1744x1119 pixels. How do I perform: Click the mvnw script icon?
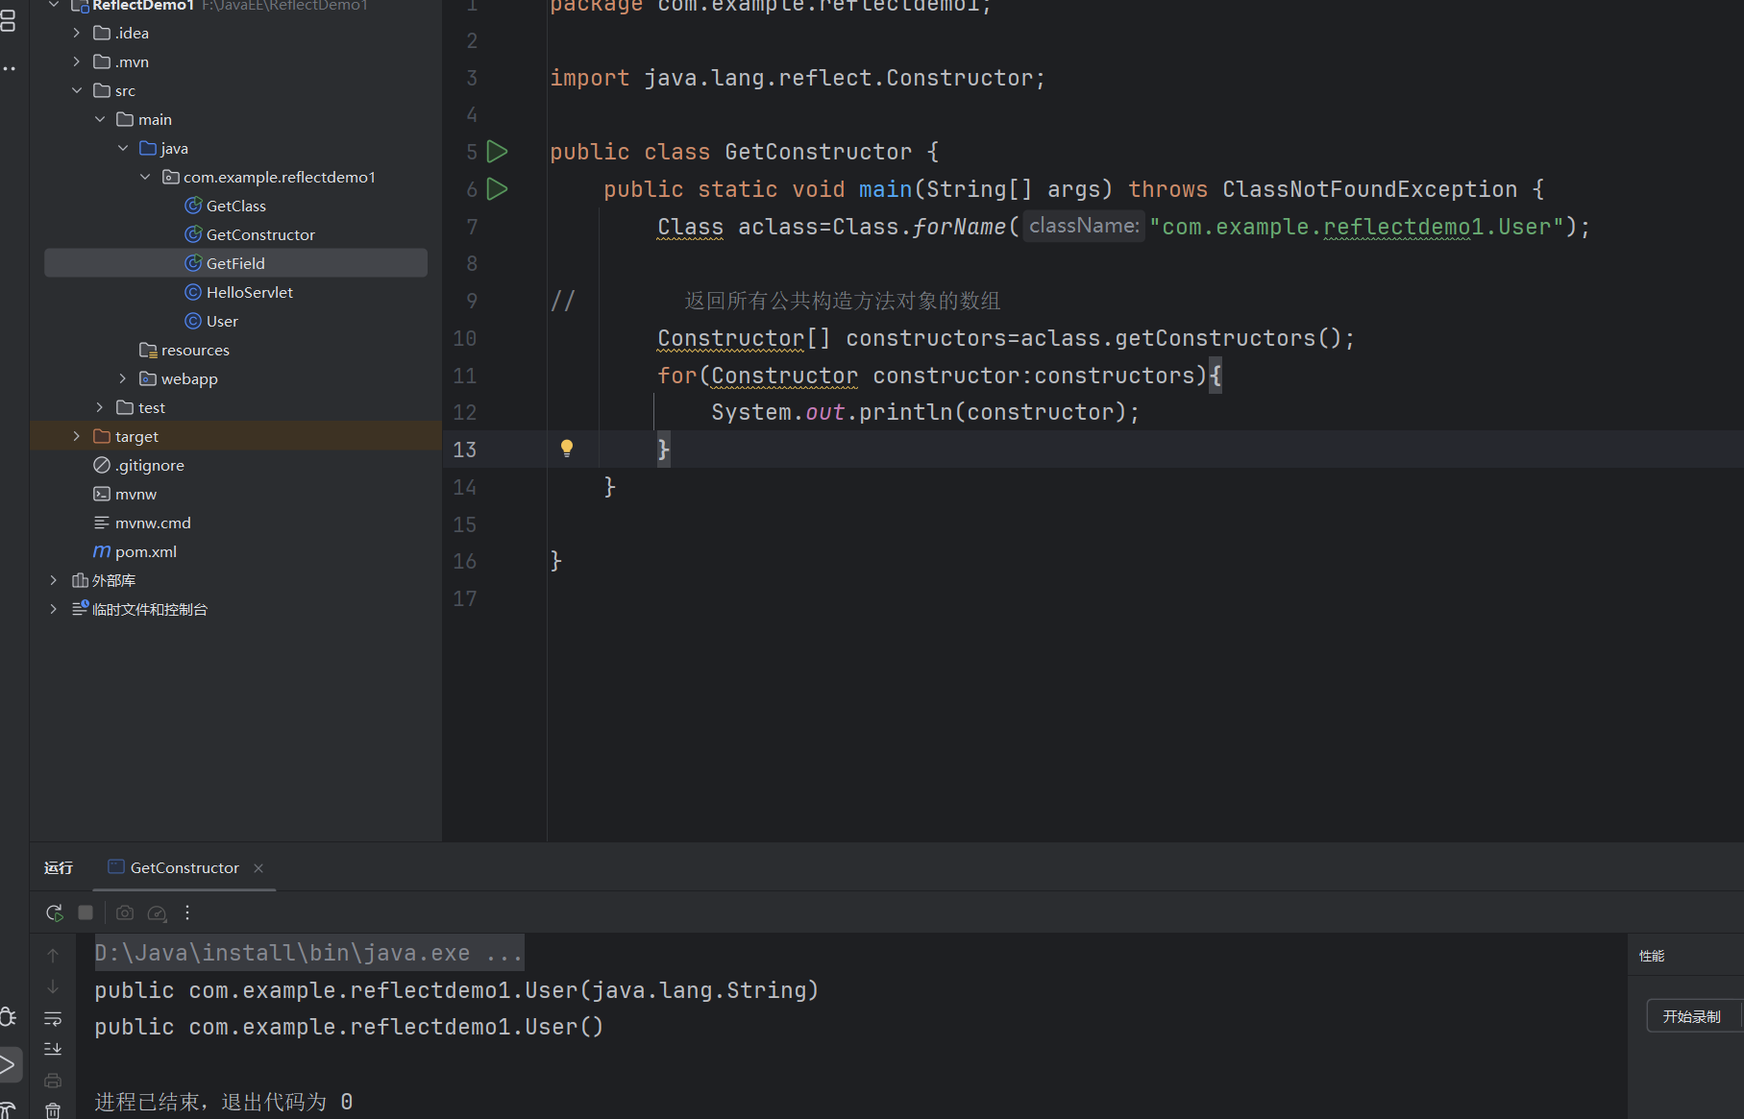point(102,494)
